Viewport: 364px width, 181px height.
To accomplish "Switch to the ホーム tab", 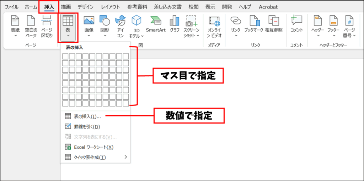I will coord(31,7).
